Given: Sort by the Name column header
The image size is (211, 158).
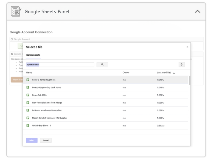Looking at the screenshot, I should tap(29, 72).
